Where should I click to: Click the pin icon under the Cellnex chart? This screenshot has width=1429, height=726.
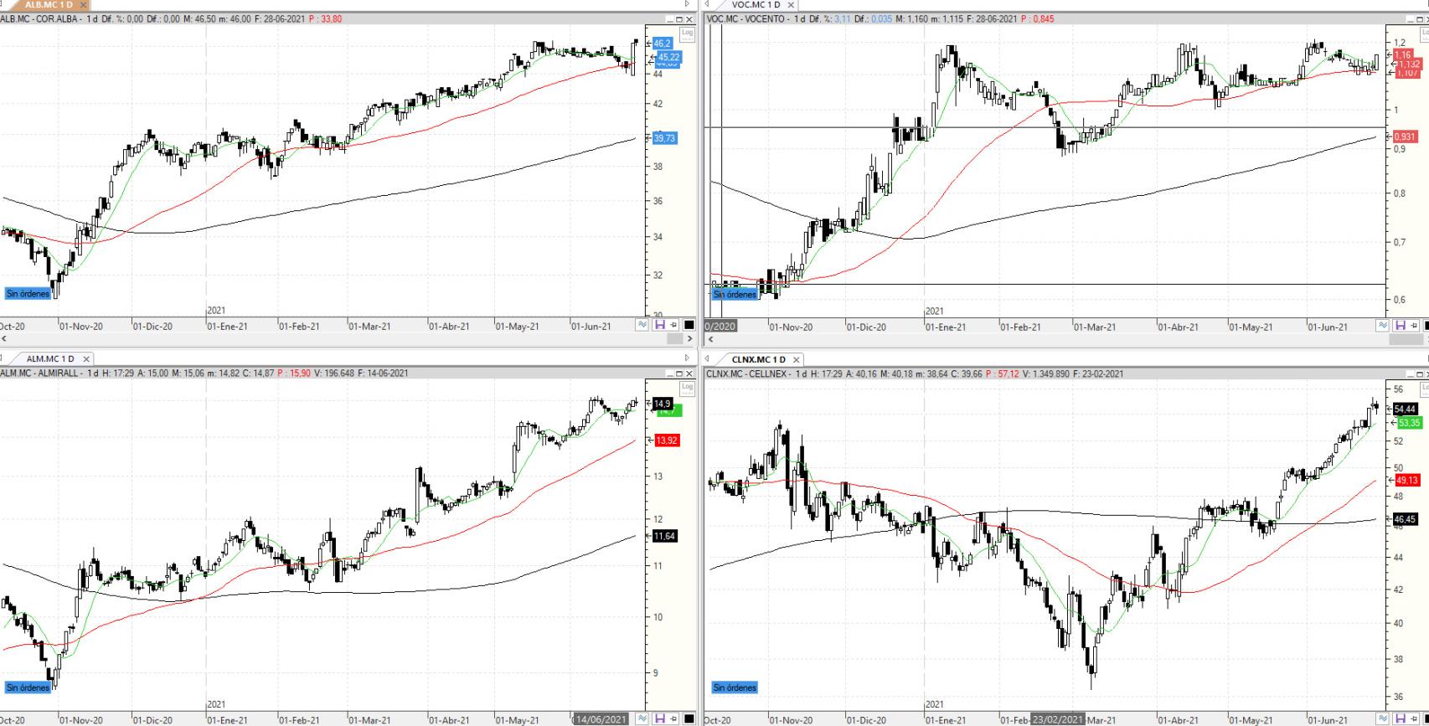coord(1414,718)
